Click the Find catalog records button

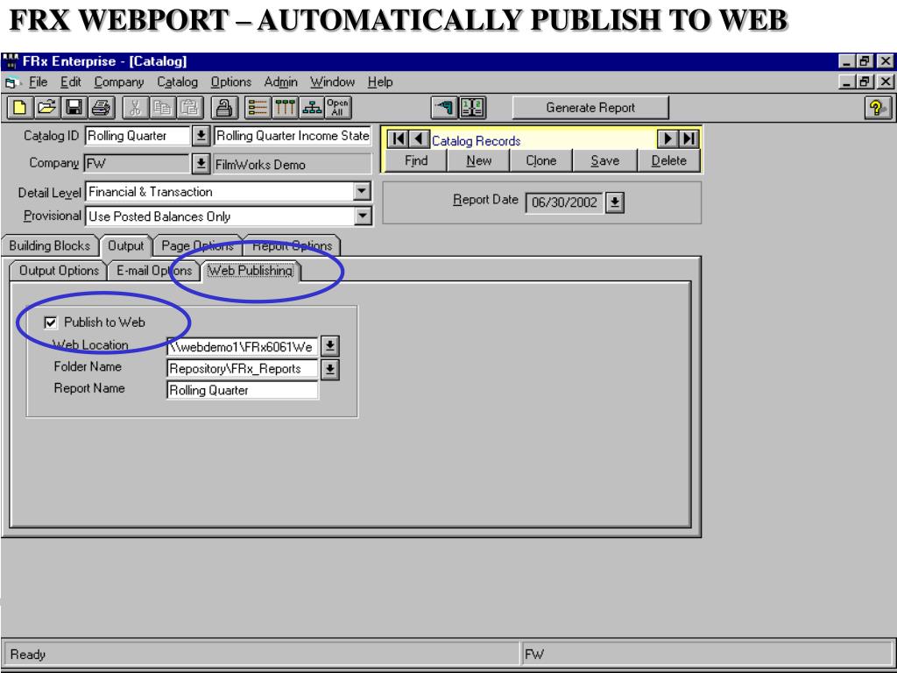coord(416,161)
